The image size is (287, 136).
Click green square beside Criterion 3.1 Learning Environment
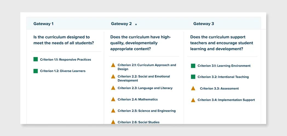tap(193, 66)
